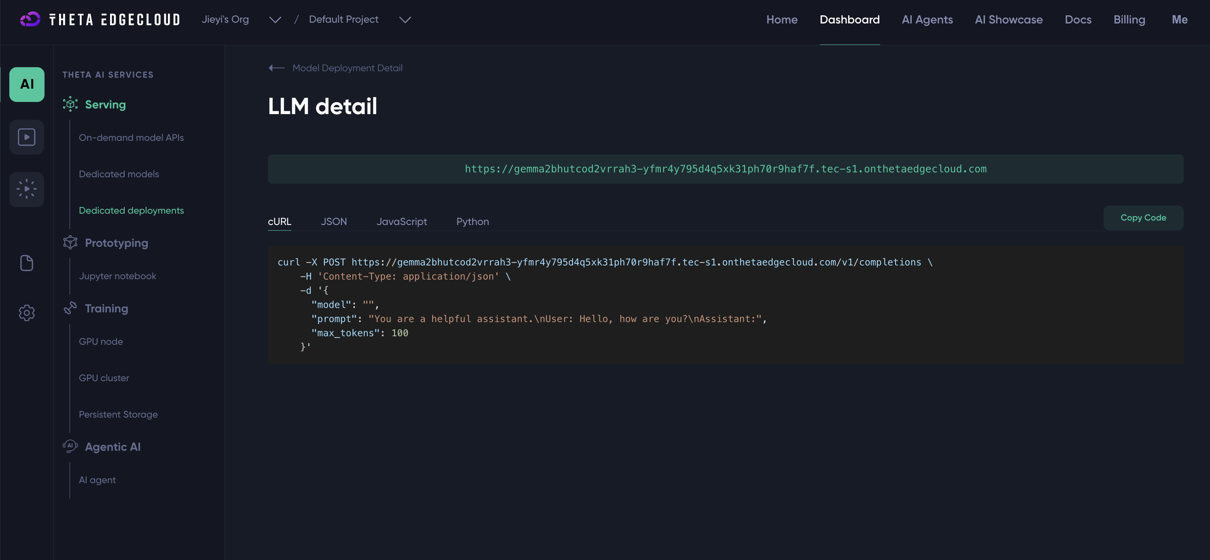The width and height of the screenshot is (1210, 560).
Task: Switch to the JSON code tab
Action: [333, 221]
